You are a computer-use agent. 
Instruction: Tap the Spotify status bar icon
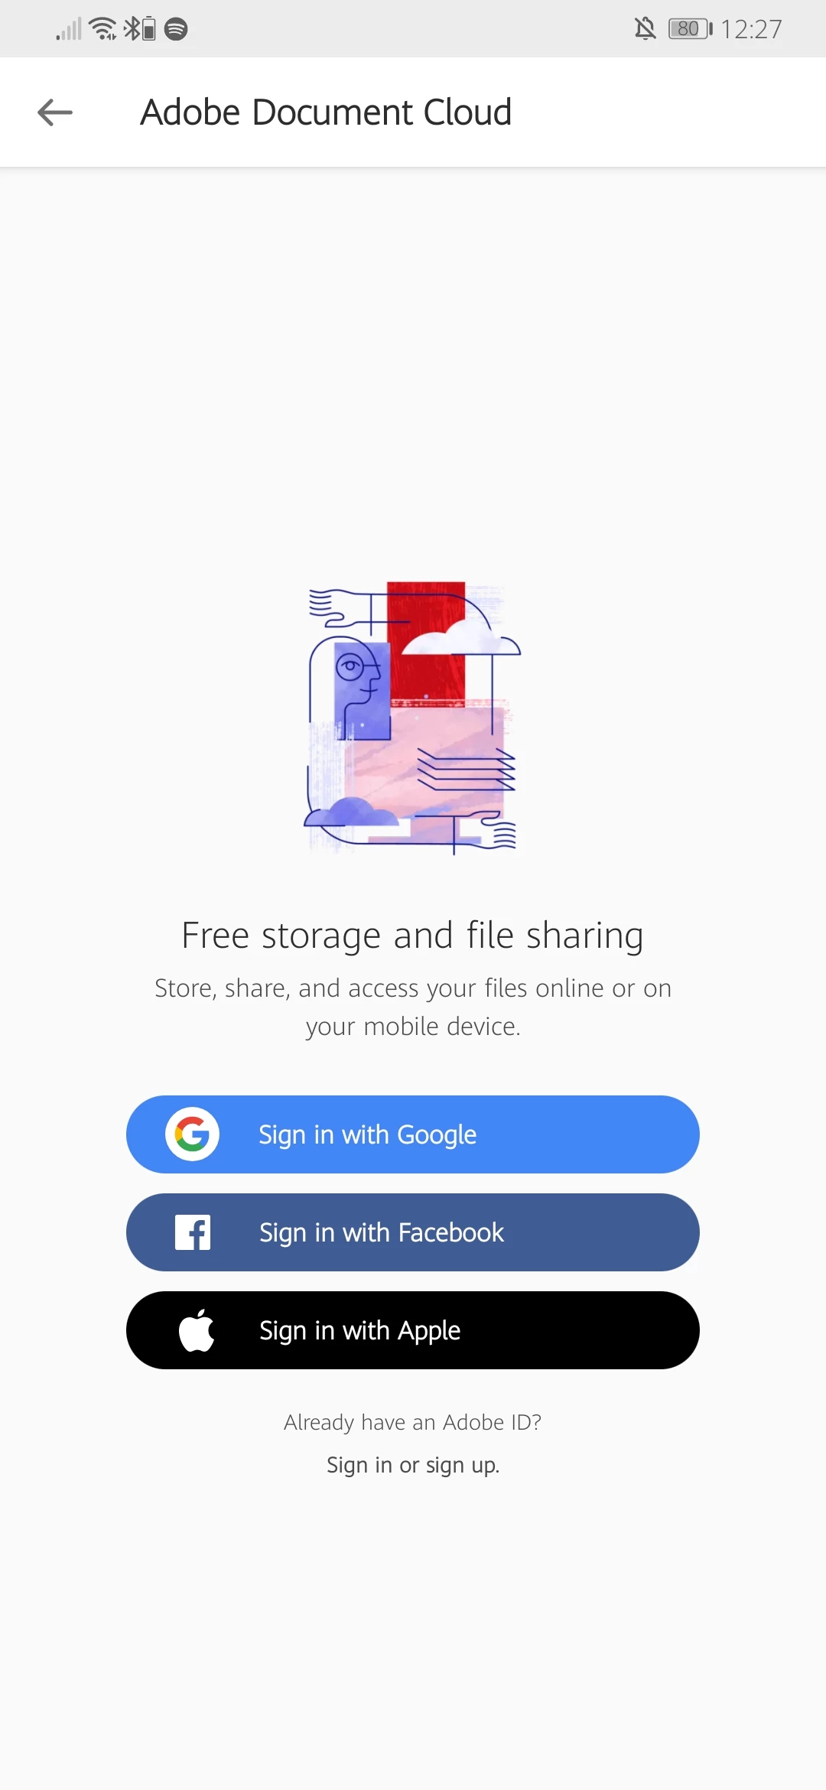click(x=176, y=29)
